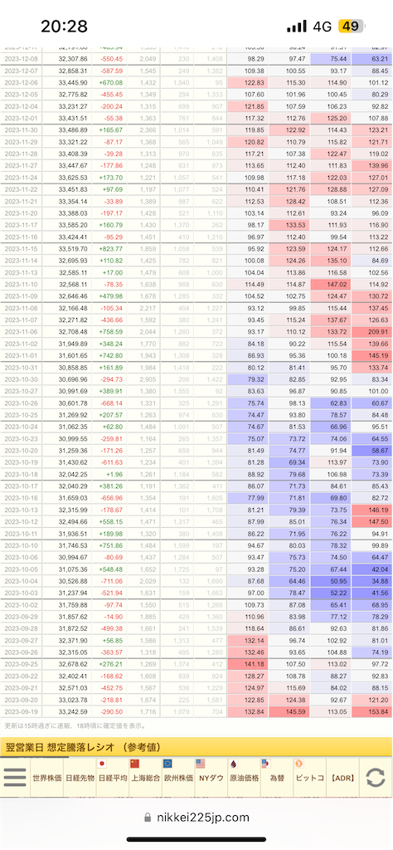This screenshot has width=393, height=850.
Task: Select the 為替 tab
Action: [x=277, y=777]
